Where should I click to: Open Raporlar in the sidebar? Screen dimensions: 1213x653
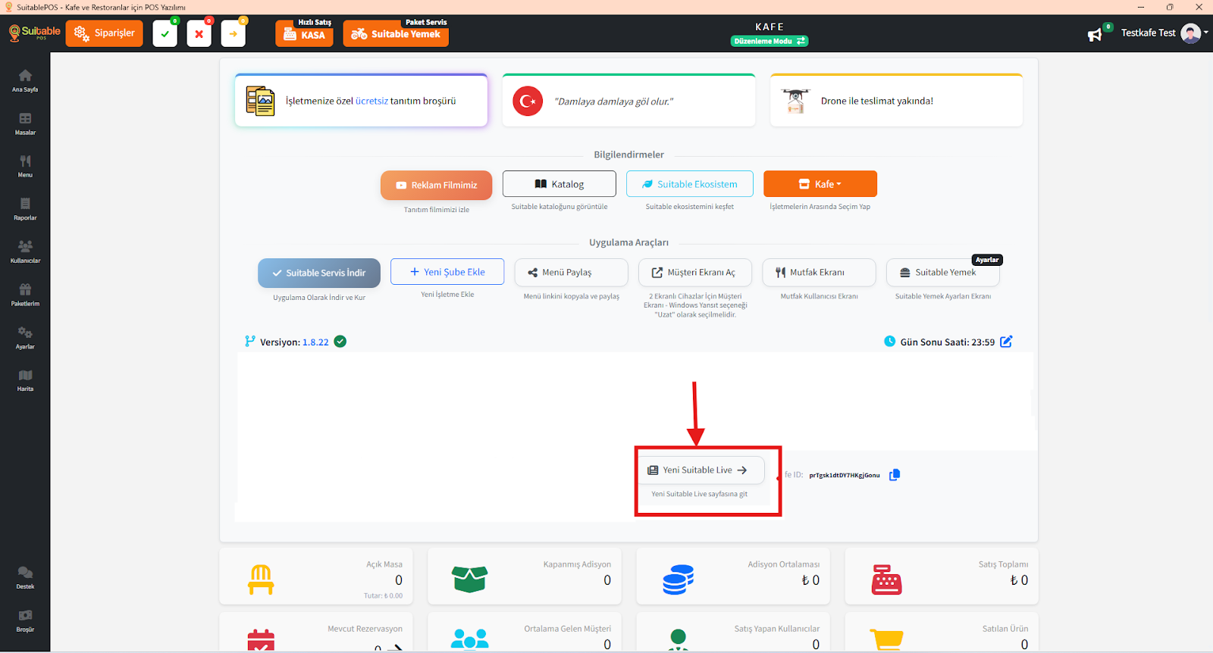[x=25, y=209]
